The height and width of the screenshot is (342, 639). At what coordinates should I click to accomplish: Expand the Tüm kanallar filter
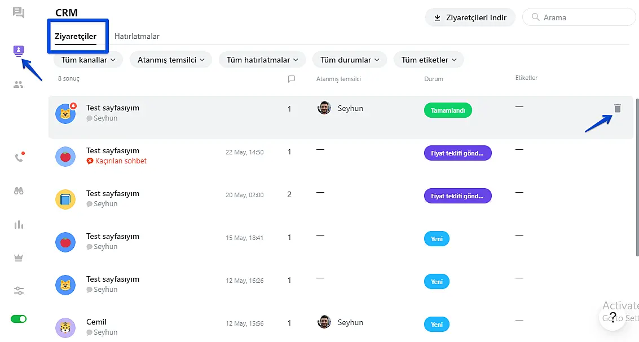[88, 60]
